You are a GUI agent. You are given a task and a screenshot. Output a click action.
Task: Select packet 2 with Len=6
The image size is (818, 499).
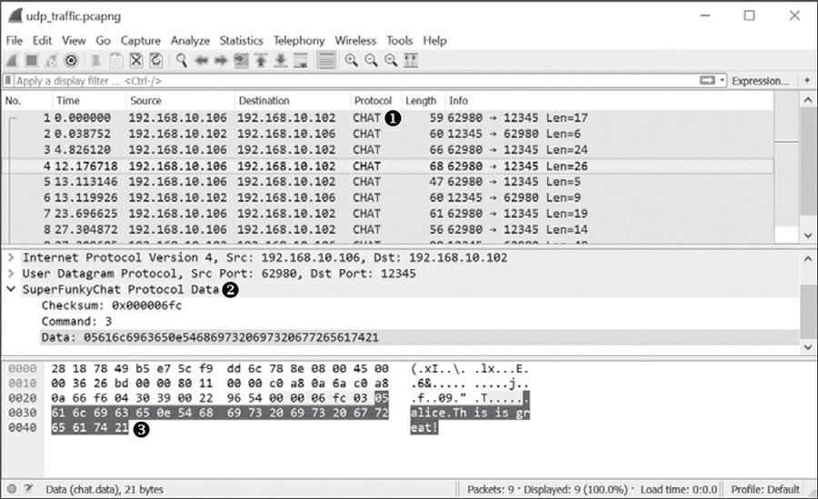pos(389,135)
